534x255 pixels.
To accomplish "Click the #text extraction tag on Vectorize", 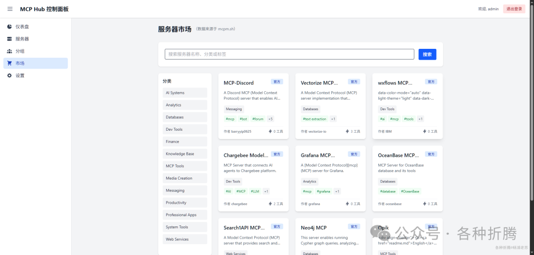I will 314,119.
